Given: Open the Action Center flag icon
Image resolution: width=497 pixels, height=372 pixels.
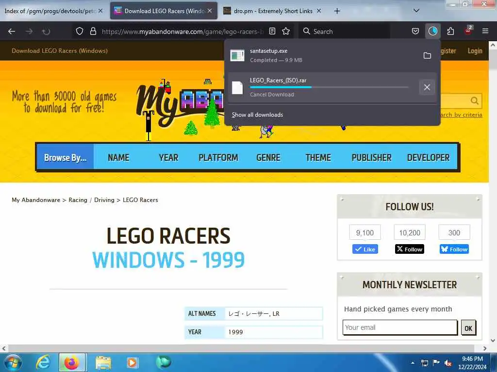Looking at the screenshot, I should (436, 363).
